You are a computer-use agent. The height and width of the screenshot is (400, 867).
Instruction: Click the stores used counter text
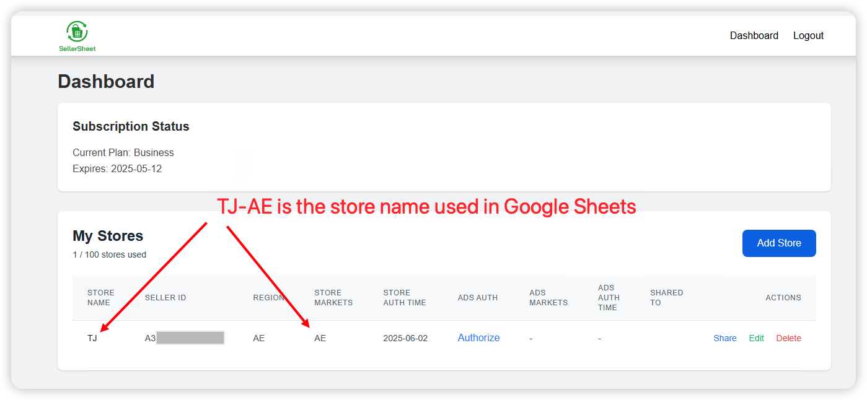[x=109, y=254]
